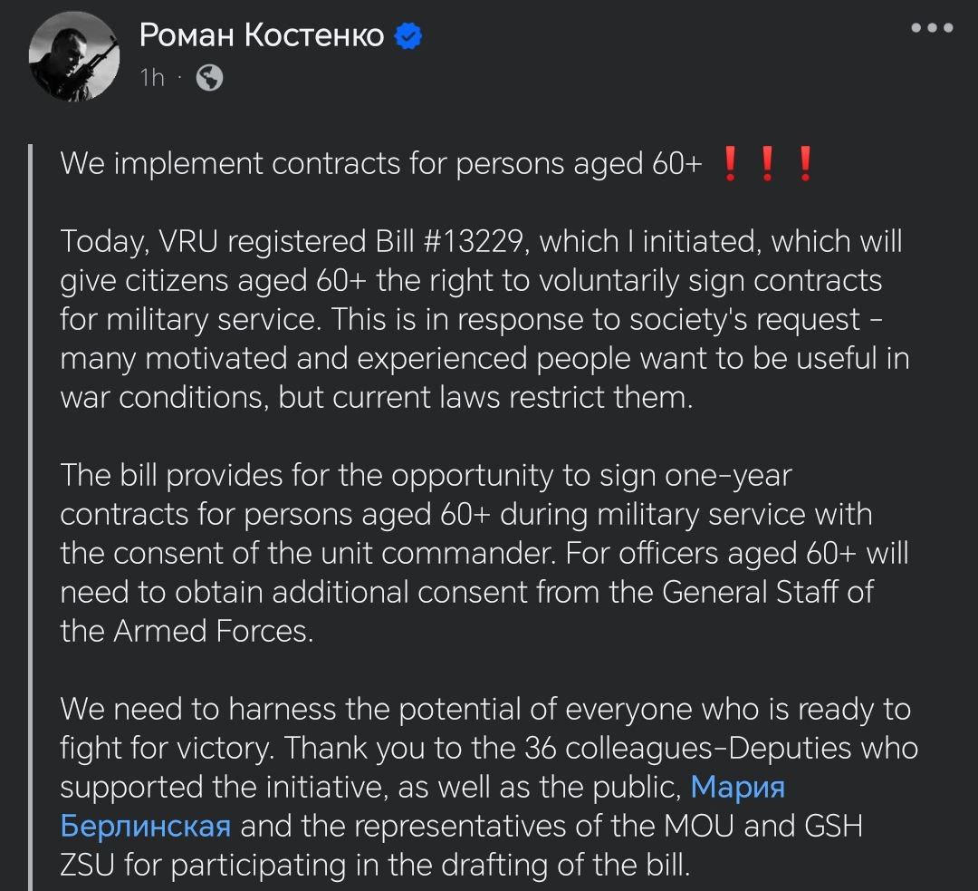Open the author name Роман Костенко
Viewport: 978px width, 891px height.
click(262, 36)
